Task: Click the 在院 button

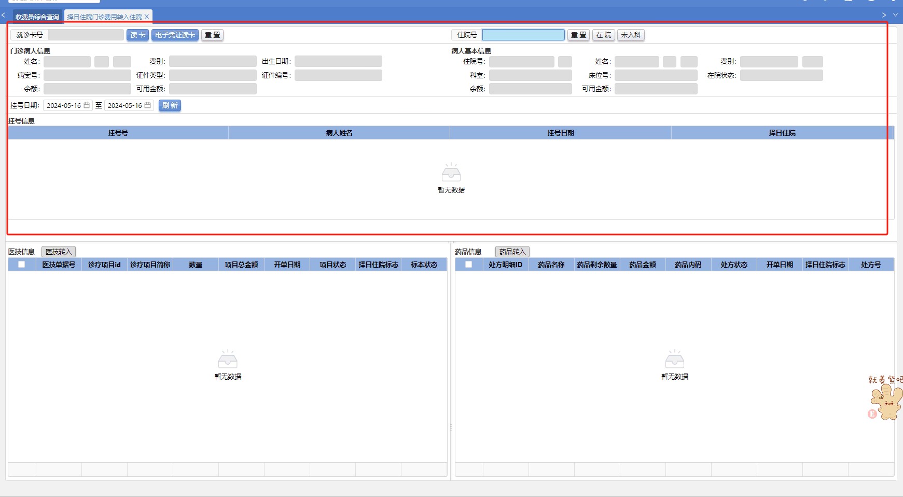Action: (x=603, y=35)
